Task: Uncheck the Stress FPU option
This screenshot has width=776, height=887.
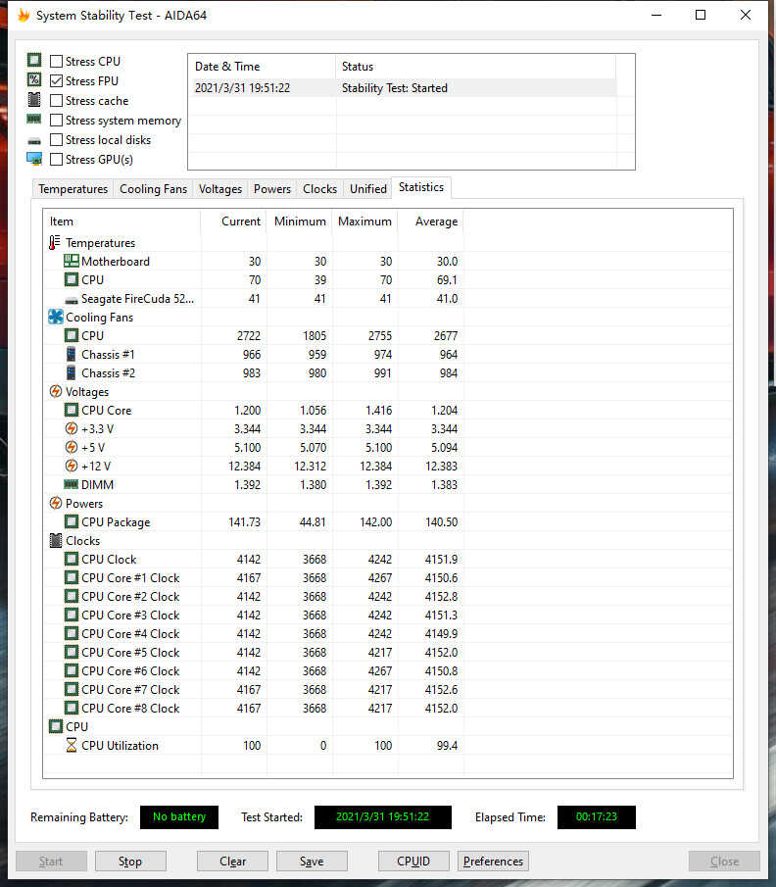Action: tap(56, 80)
